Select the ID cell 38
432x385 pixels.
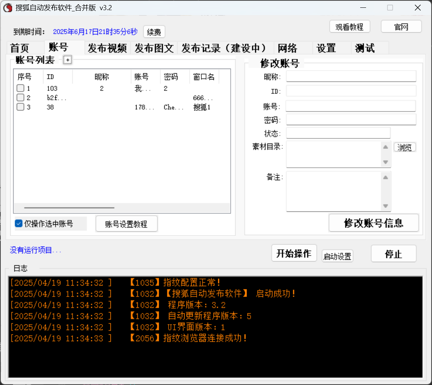point(50,107)
